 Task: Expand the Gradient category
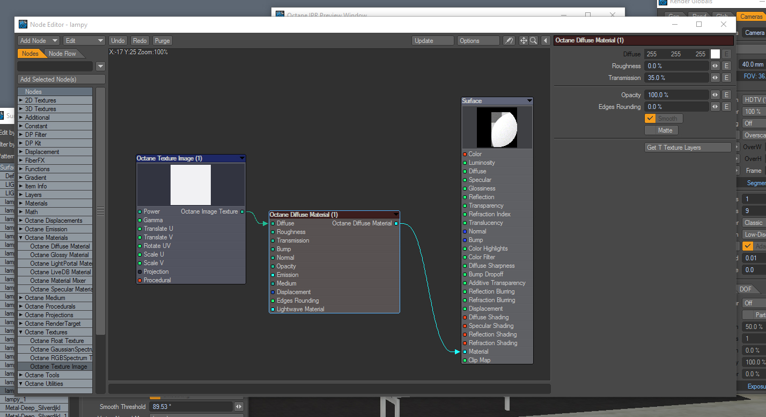coord(21,178)
